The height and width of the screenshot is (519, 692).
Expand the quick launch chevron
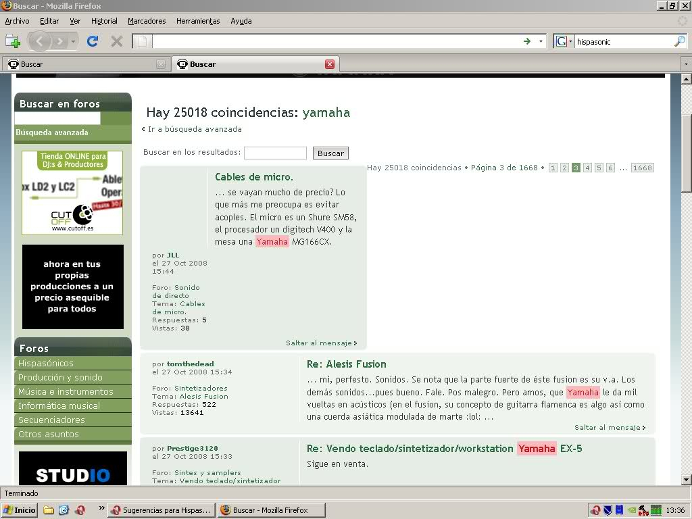tap(101, 508)
